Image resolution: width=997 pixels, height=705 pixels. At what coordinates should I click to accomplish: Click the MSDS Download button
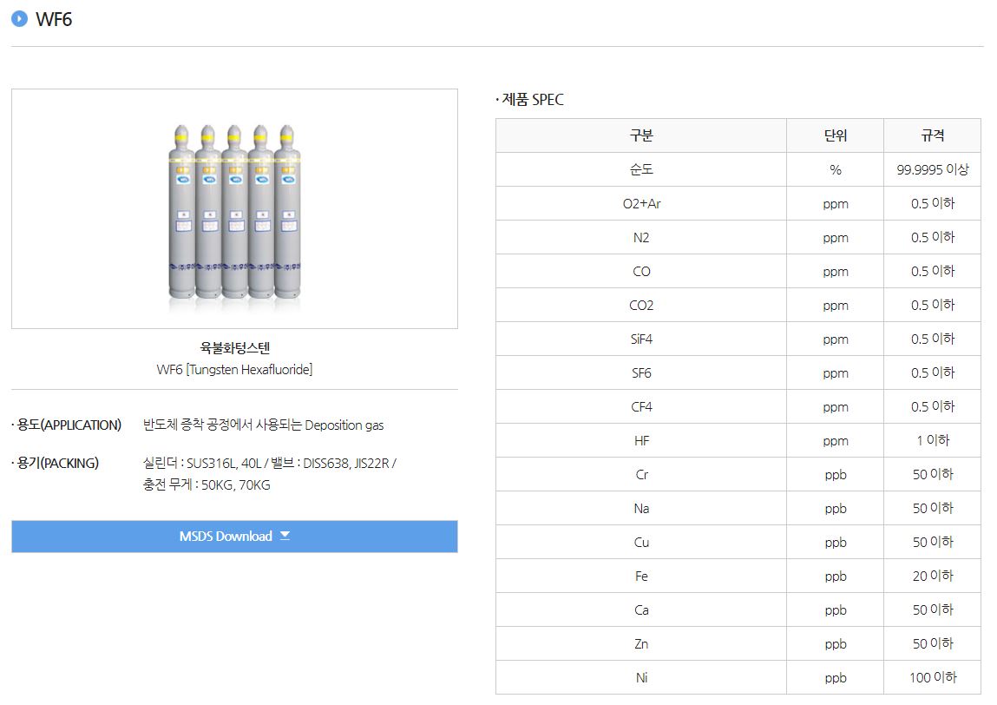click(x=234, y=537)
